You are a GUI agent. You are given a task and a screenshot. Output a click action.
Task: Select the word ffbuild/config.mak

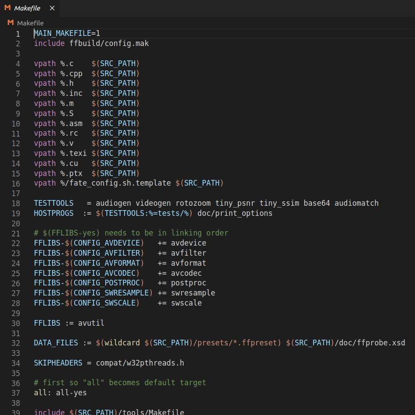(109, 43)
